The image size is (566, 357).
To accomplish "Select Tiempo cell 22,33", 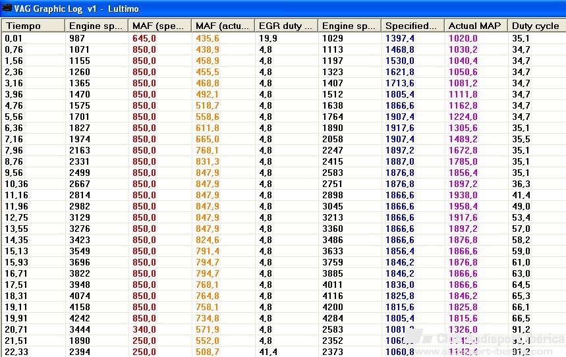I will 16,352.
